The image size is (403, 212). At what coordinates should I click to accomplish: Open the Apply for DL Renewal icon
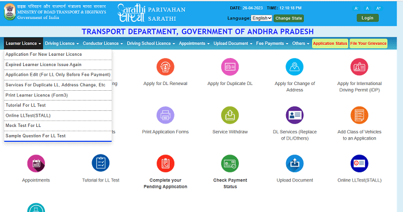click(165, 67)
